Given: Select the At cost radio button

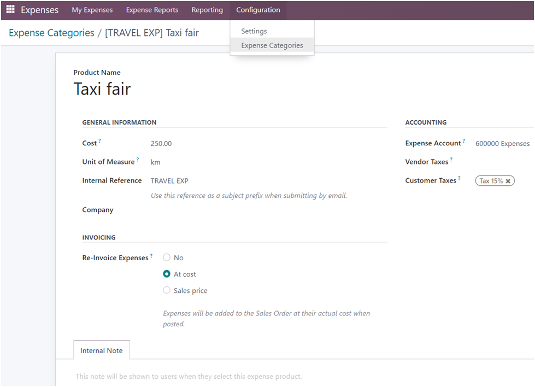Looking at the screenshot, I should pyautogui.click(x=167, y=274).
